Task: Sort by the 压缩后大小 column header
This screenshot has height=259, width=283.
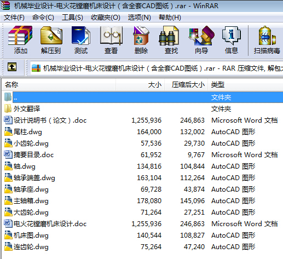Action: click(186, 85)
